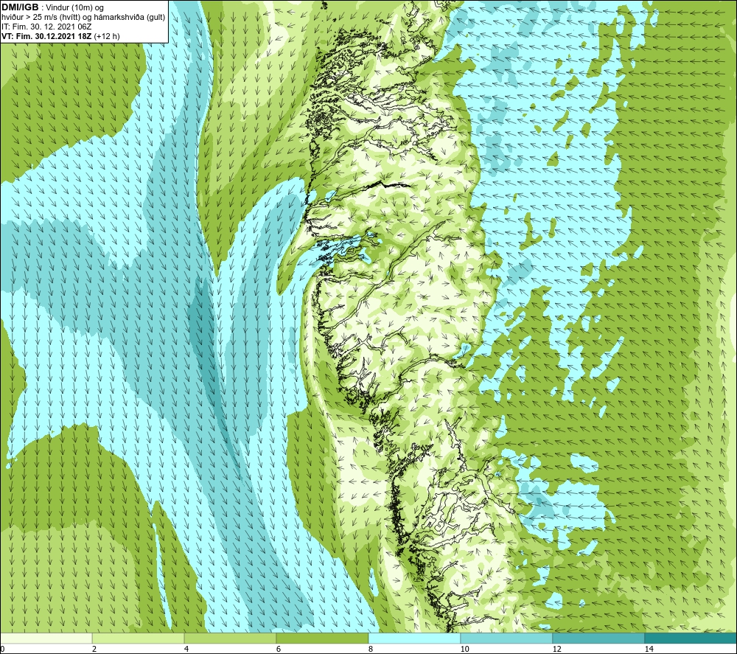Click the legend value '14'
This screenshot has width=737, height=654.
point(649,649)
